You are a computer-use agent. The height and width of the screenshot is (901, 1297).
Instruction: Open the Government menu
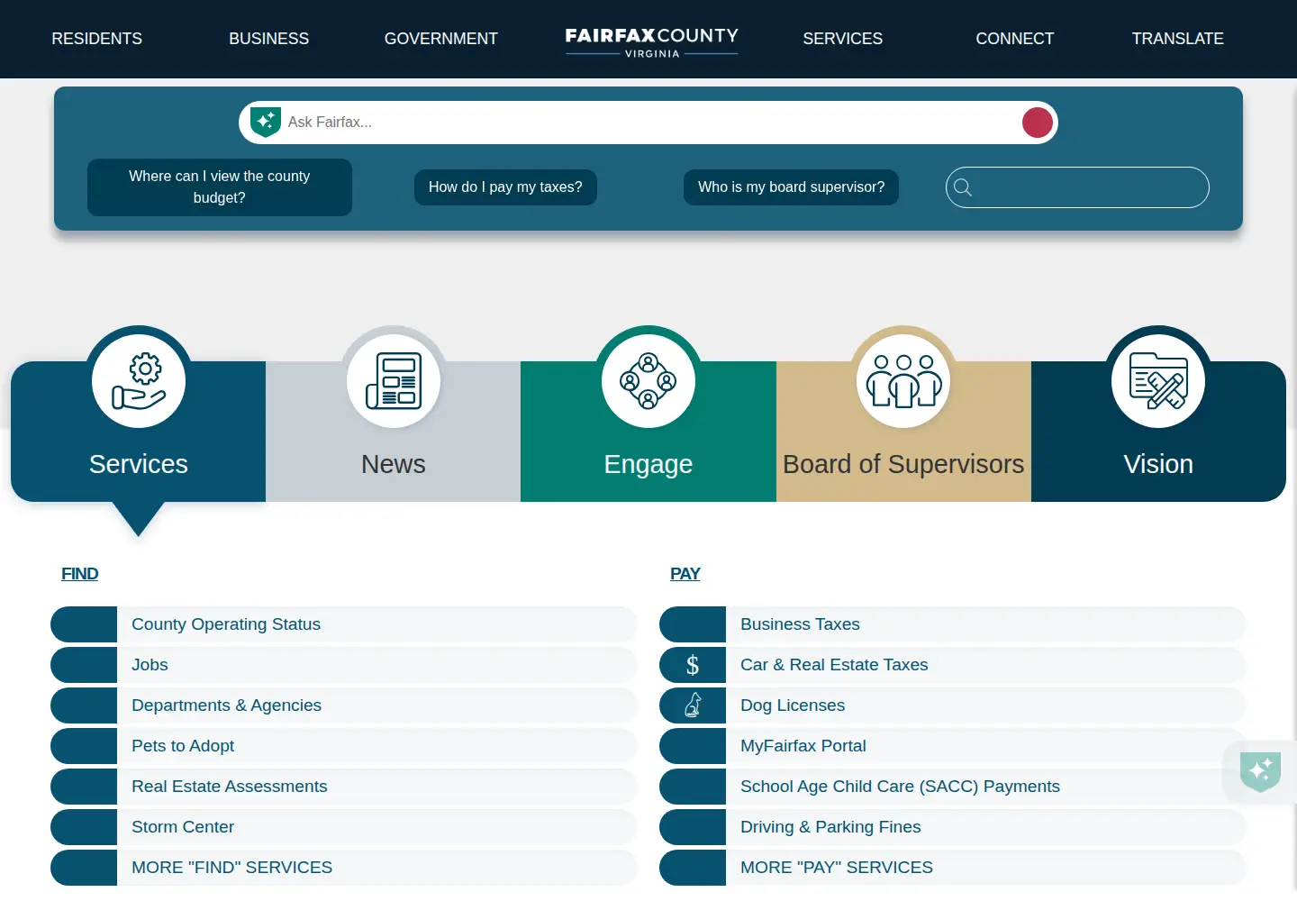click(x=441, y=39)
